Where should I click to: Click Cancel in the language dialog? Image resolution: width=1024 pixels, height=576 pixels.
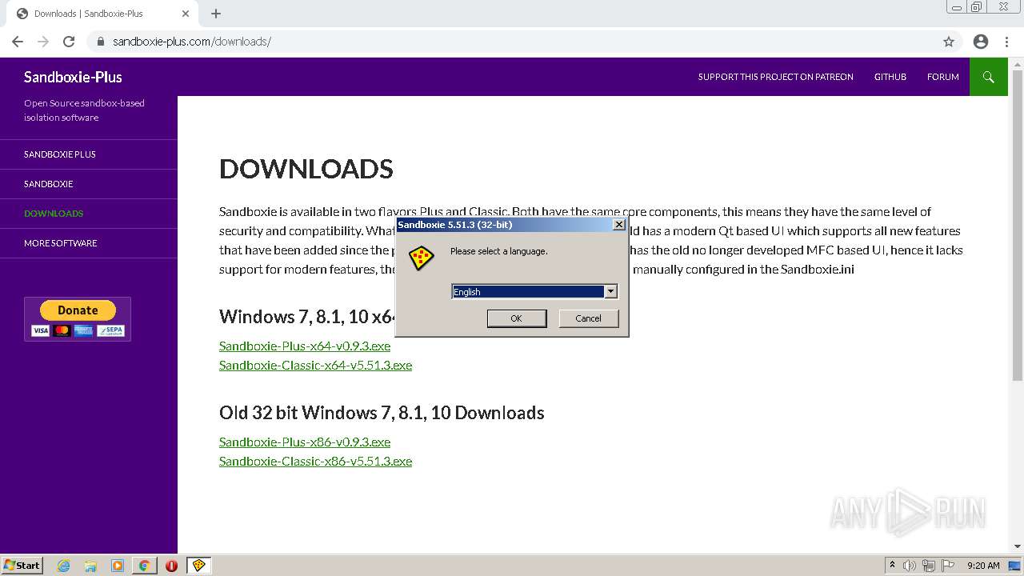[x=589, y=318]
